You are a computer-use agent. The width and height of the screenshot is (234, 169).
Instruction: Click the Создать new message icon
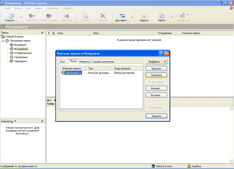coord(11,16)
